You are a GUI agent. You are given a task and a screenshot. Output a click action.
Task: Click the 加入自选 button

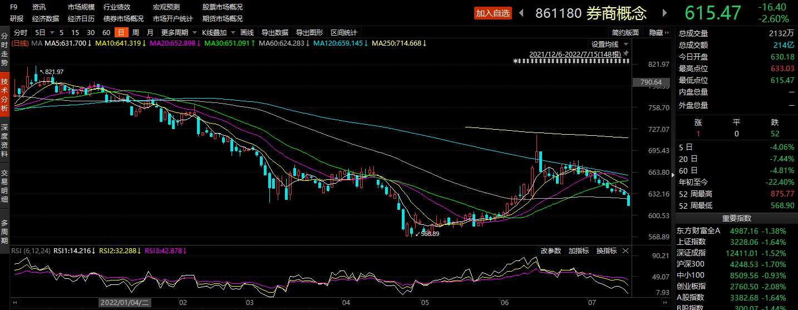pyautogui.click(x=492, y=13)
